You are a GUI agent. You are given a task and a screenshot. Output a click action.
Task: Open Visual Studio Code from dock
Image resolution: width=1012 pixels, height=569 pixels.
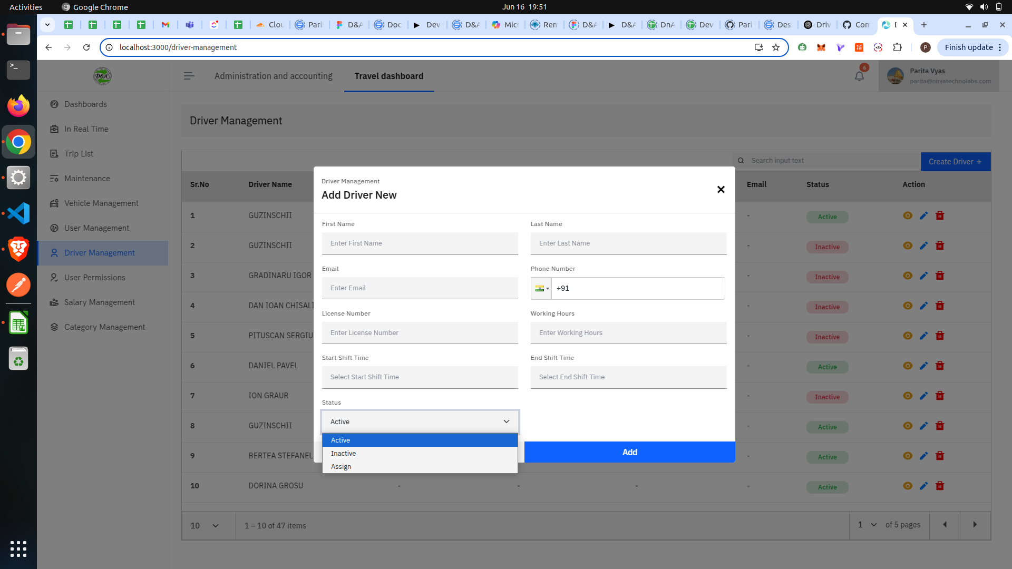[x=18, y=213]
